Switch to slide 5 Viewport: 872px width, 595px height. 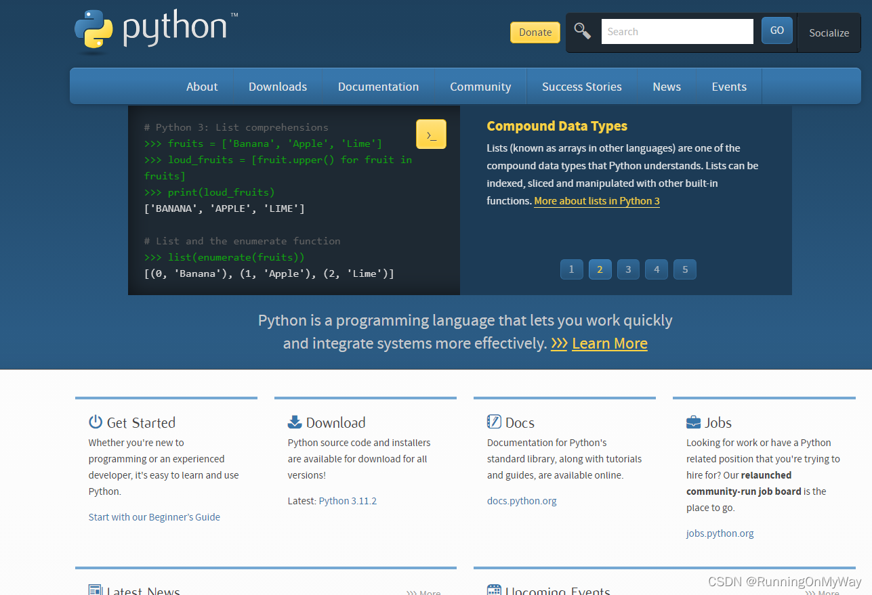tap(685, 269)
